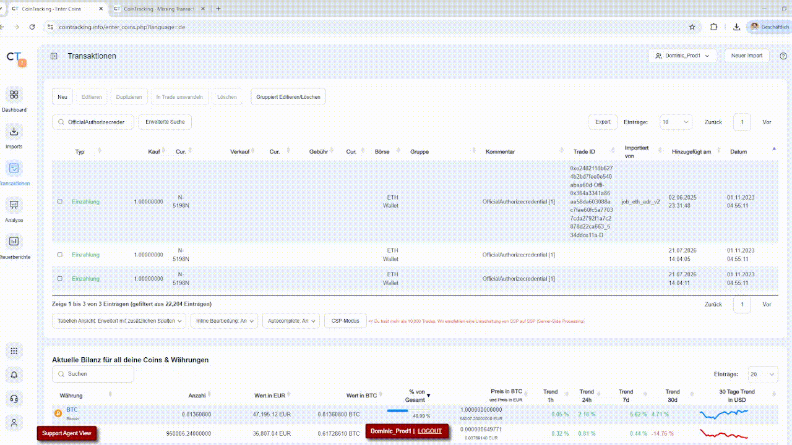792x445 pixels.
Task: Open the apps grid icon in sidebar
Action: (14, 351)
